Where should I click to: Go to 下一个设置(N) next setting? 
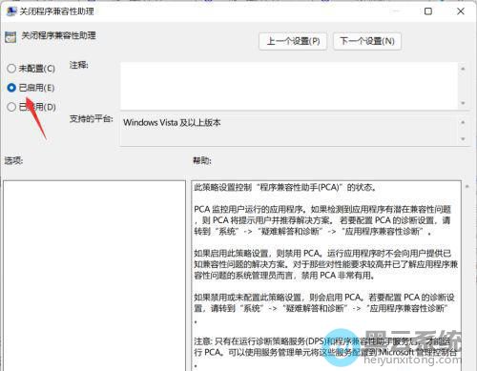[x=367, y=41]
